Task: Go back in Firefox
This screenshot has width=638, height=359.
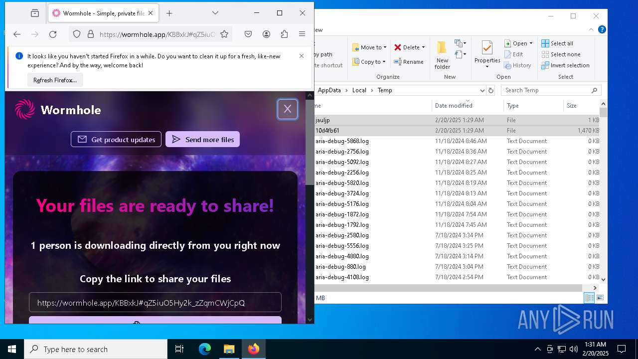Action: coord(17,34)
